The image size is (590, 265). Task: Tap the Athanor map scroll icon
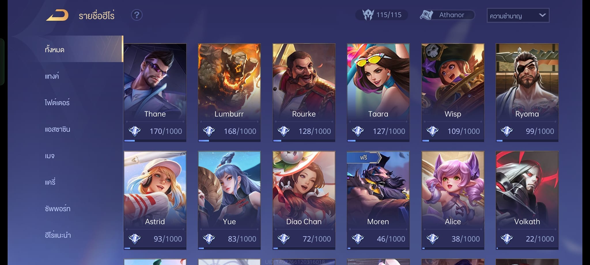tap(427, 15)
